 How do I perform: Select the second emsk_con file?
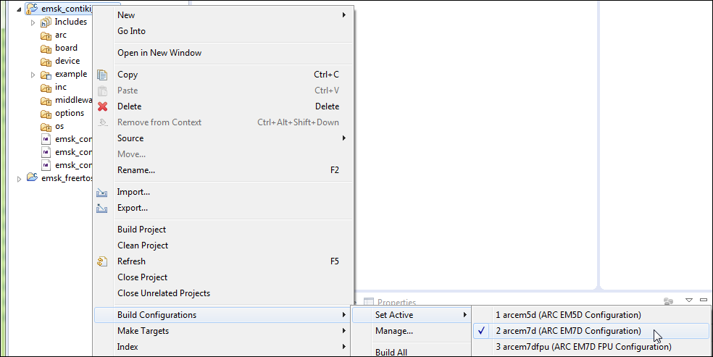click(x=67, y=152)
